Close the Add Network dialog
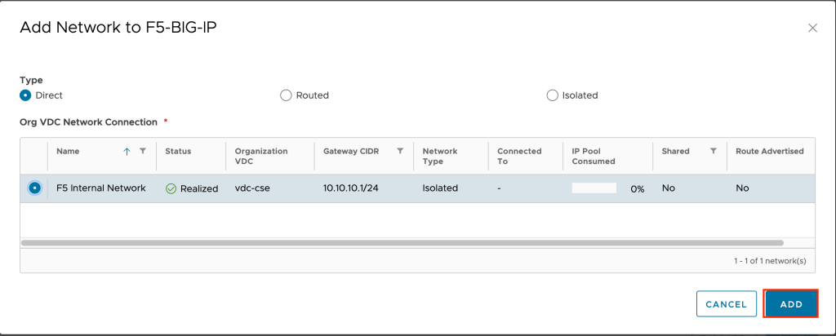The width and height of the screenshot is (836, 336). tap(812, 28)
